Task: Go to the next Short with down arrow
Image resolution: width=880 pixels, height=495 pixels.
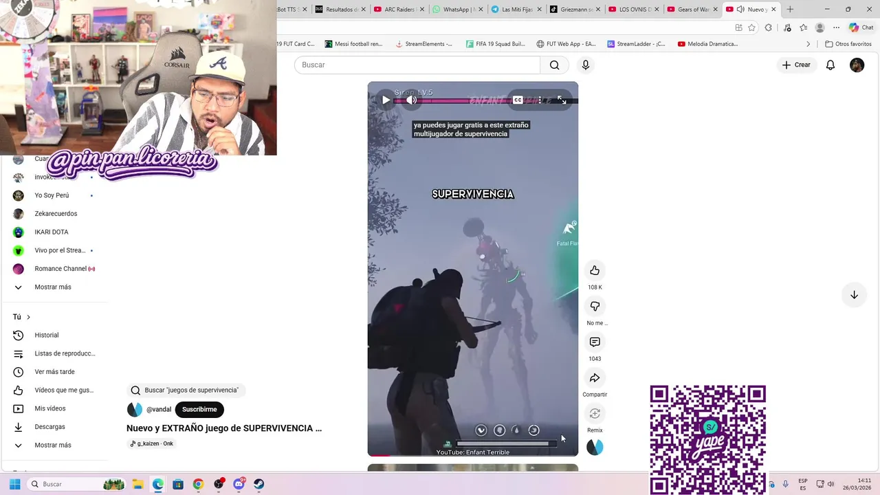Action: pyautogui.click(x=854, y=295)
